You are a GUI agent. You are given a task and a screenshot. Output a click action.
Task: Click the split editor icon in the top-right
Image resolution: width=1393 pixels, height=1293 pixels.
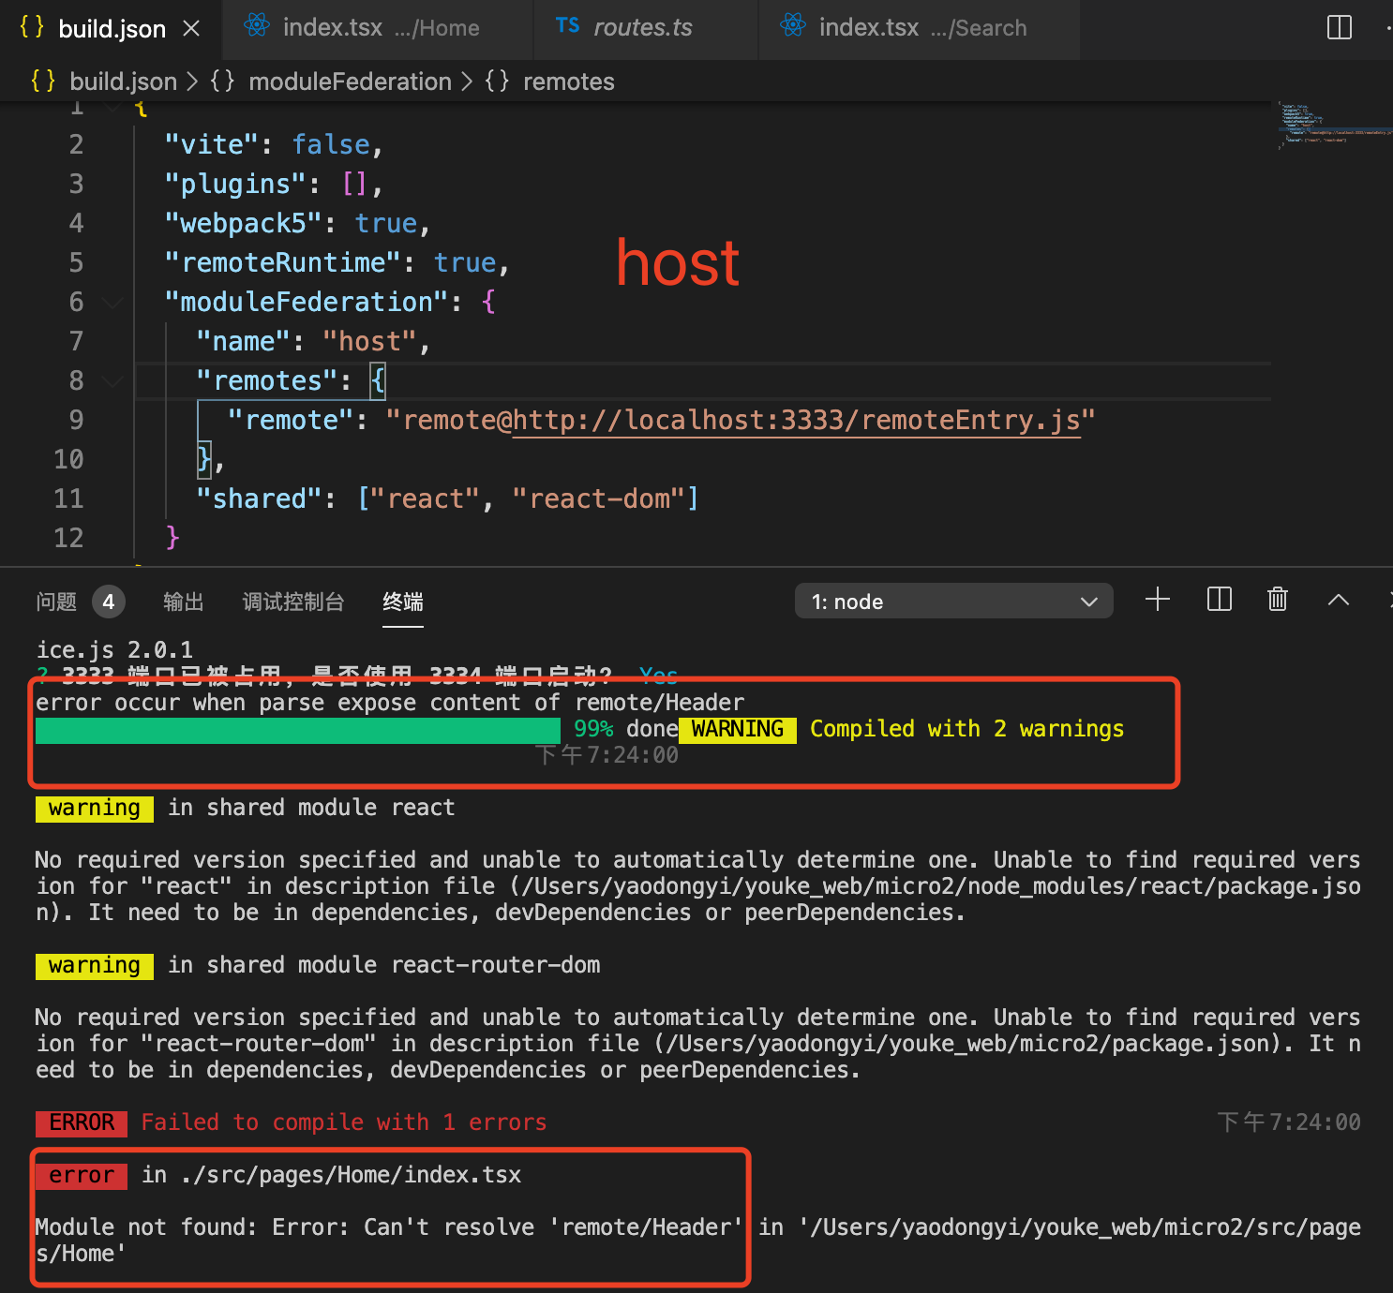[1338, 27]
